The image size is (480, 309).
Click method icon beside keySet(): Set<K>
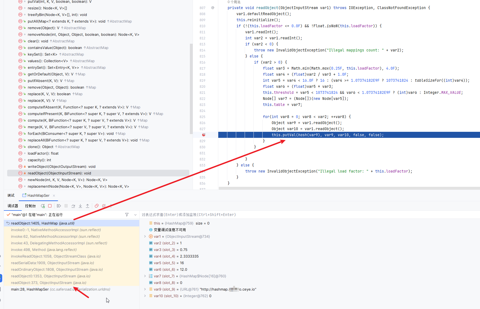coord(20,54)
